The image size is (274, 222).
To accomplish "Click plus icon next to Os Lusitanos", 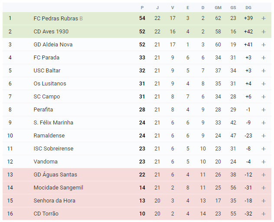I will [x=264, y=84].
